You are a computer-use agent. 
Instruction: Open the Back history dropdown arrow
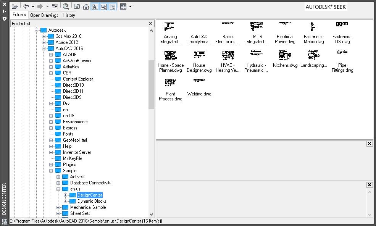click(33, 6)
